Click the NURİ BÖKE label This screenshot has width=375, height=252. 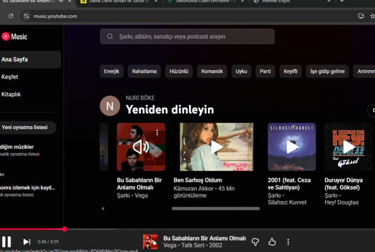[140, 98]
